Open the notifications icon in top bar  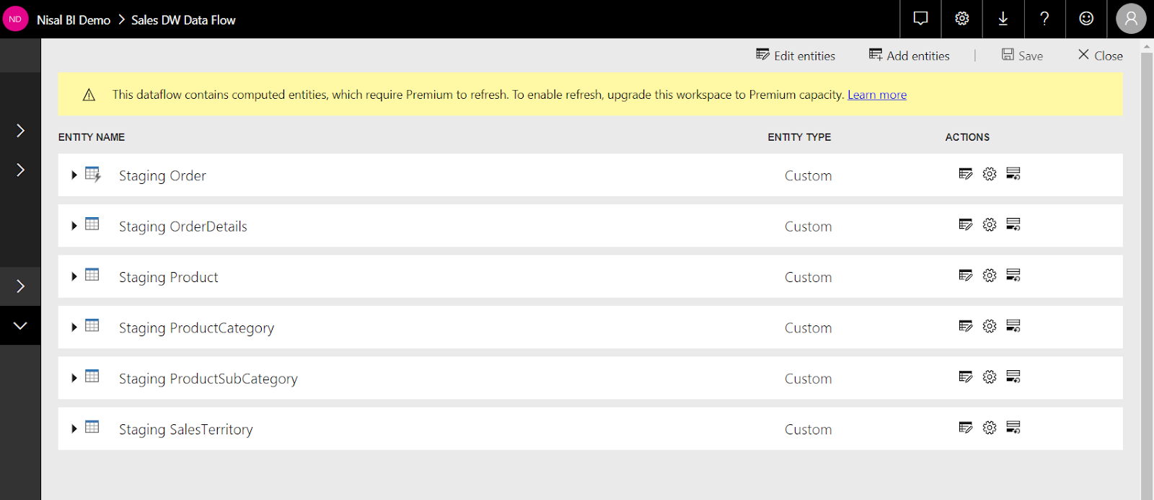[x=920, y=19]
